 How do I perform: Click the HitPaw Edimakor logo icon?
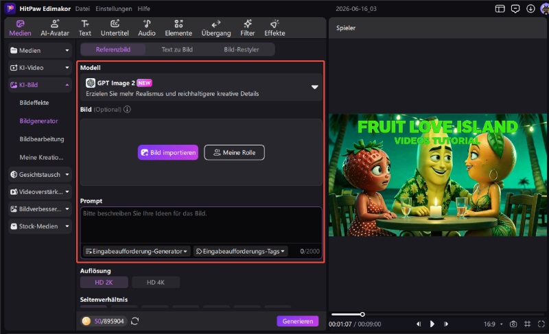coord(10,8)
